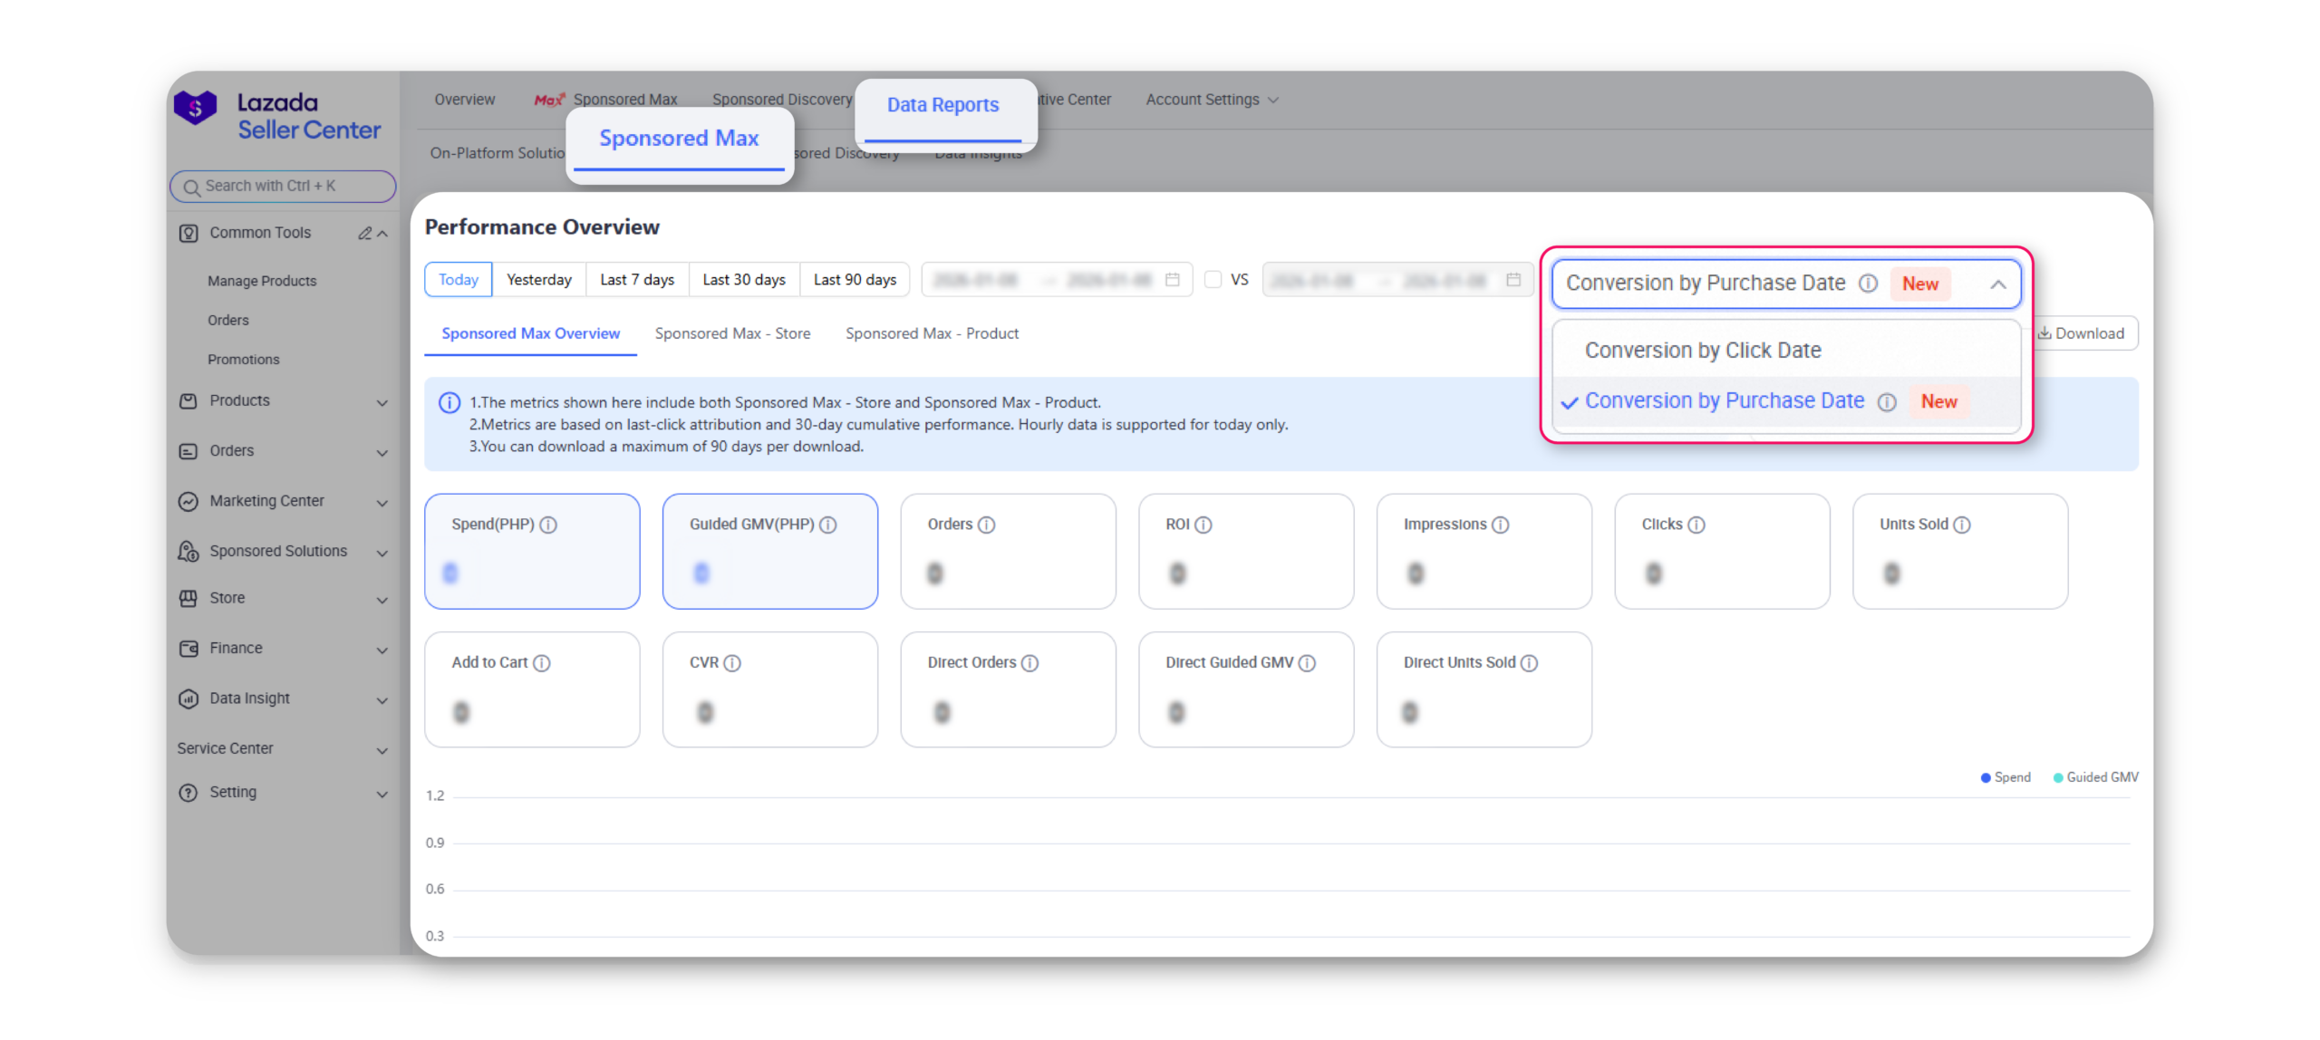Collapse the Conversion by Purchase Date dropdown

pyautogui.click(x=1997, y=284)
